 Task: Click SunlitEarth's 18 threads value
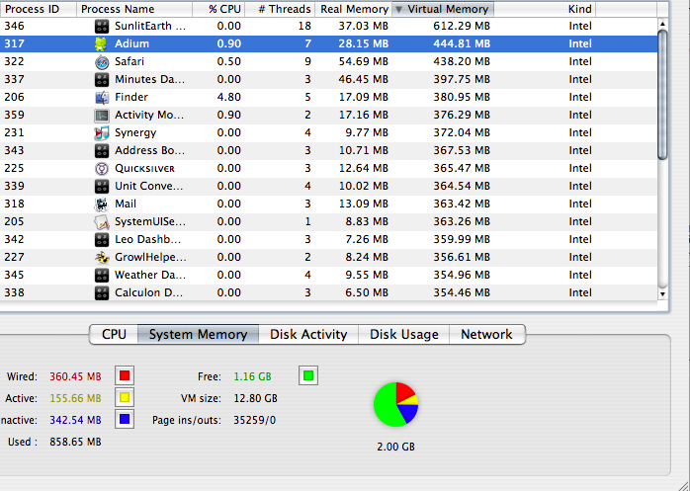304,26
